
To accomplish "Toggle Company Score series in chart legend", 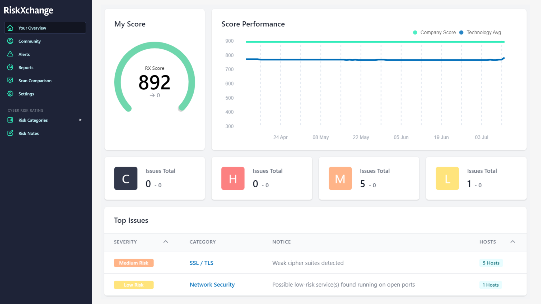I will (435, 32).
